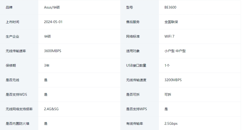
Task: Click the 2024-05-01 release date value
Action: point(53,22)
